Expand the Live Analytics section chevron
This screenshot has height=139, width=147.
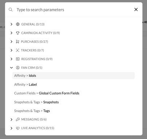tap(11, 128)
